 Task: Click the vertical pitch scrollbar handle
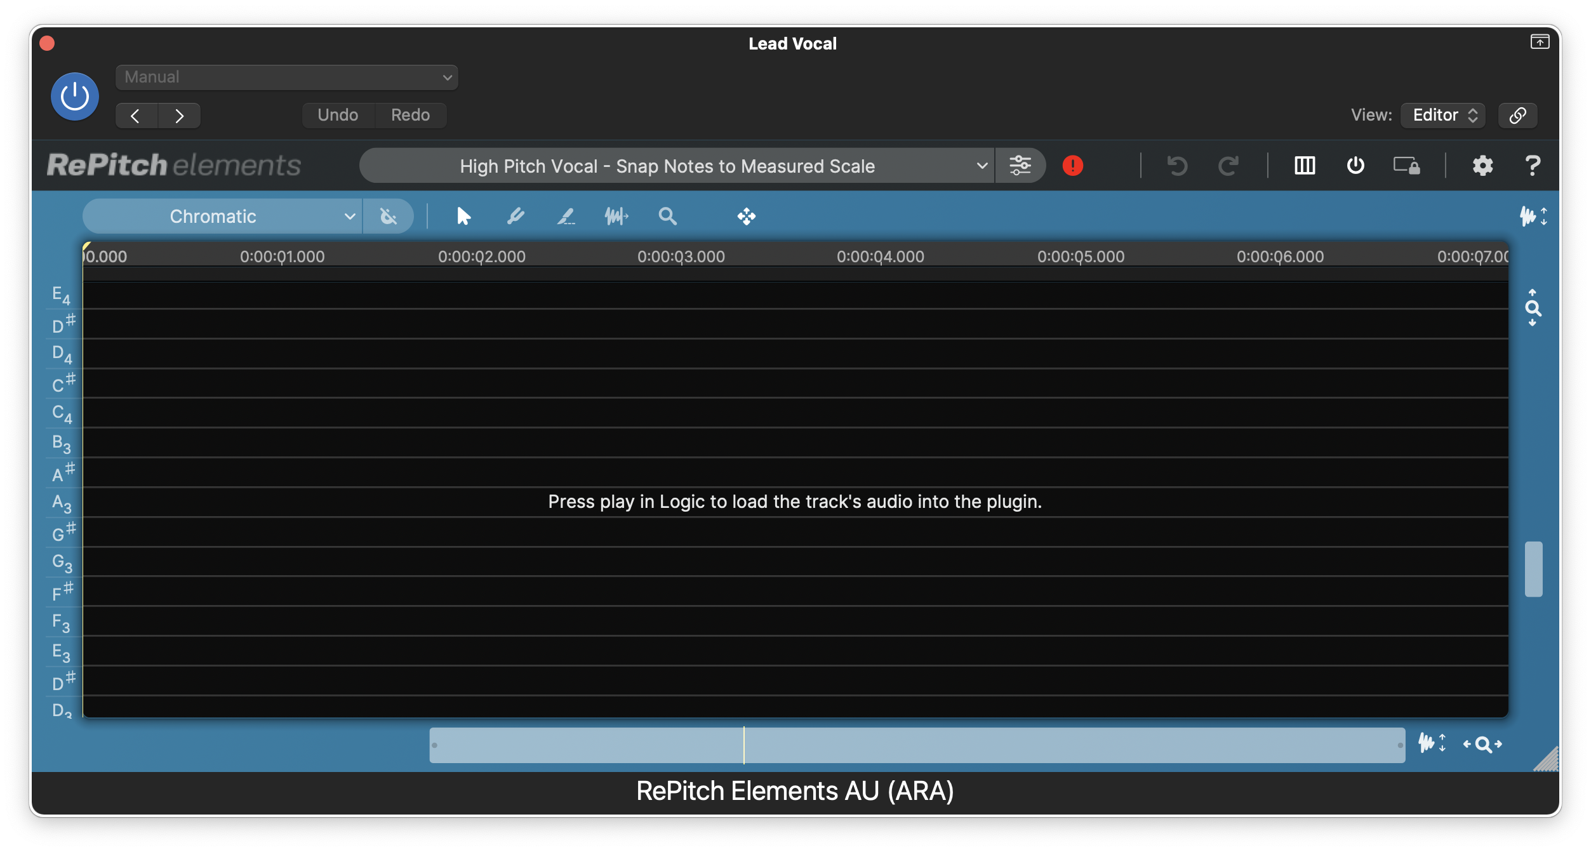tap(1533, 569)
